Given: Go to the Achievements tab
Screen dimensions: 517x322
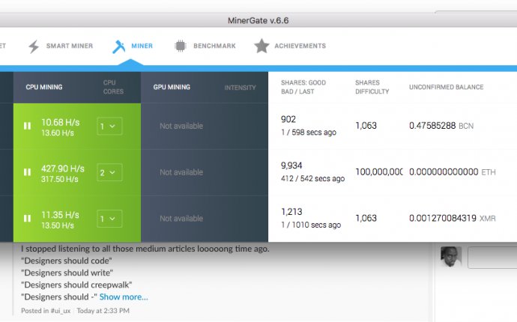Looking at the screenshot, I should [x=290, y=46].
